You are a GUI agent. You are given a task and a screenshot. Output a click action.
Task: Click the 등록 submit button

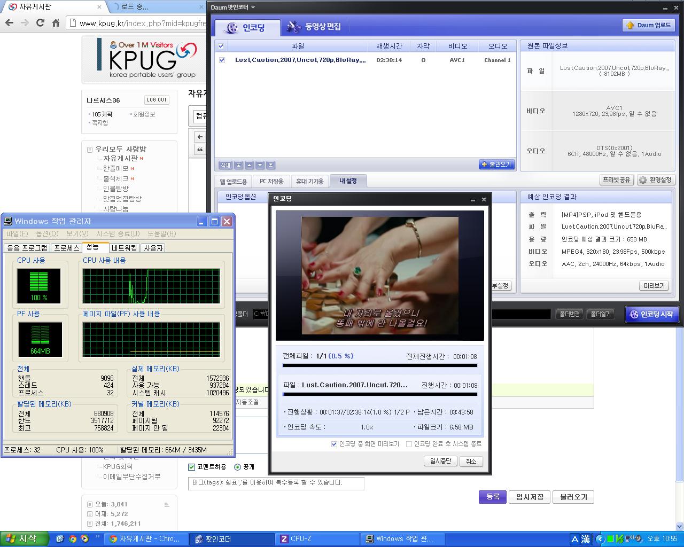click(493, 497)
